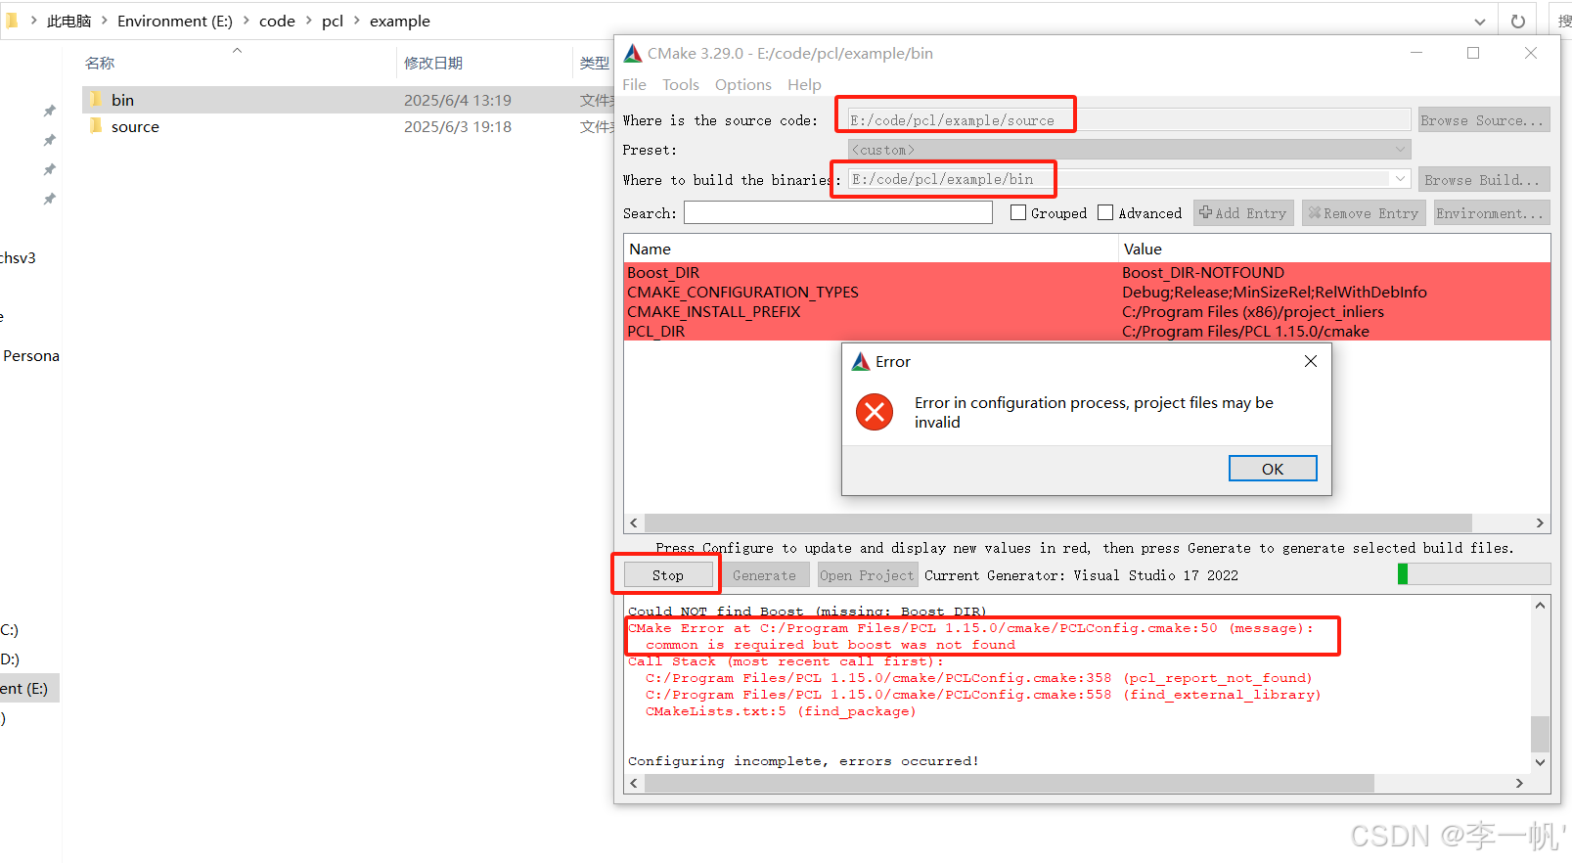Screen dimensions: 1572x863
Task: Click OK in the Error dialog
Action: pos(1273,469)
